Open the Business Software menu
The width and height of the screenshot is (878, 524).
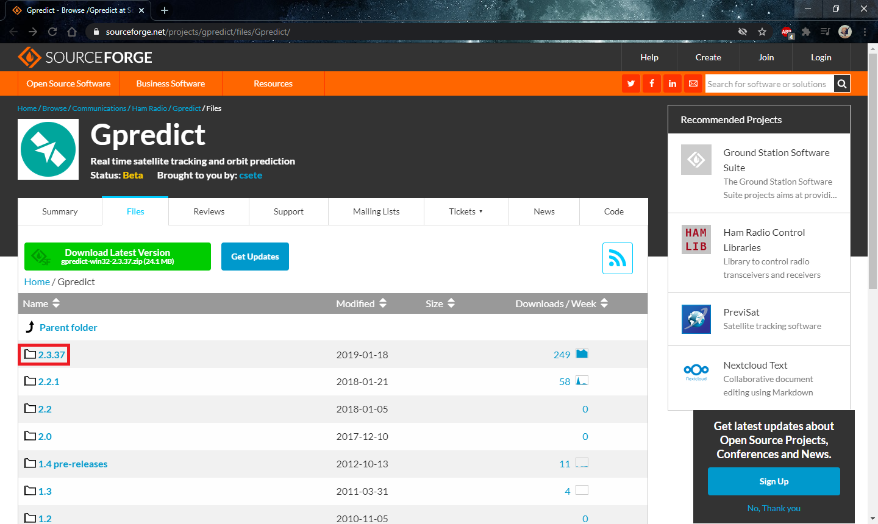click(x=171, y=83)
